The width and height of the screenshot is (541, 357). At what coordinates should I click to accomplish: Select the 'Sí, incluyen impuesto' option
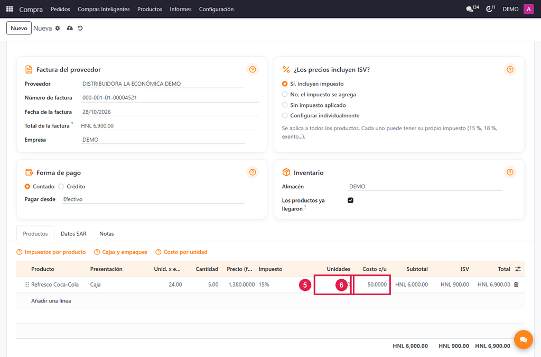[285, 84]
